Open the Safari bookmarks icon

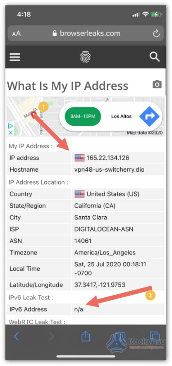(120, 337)
